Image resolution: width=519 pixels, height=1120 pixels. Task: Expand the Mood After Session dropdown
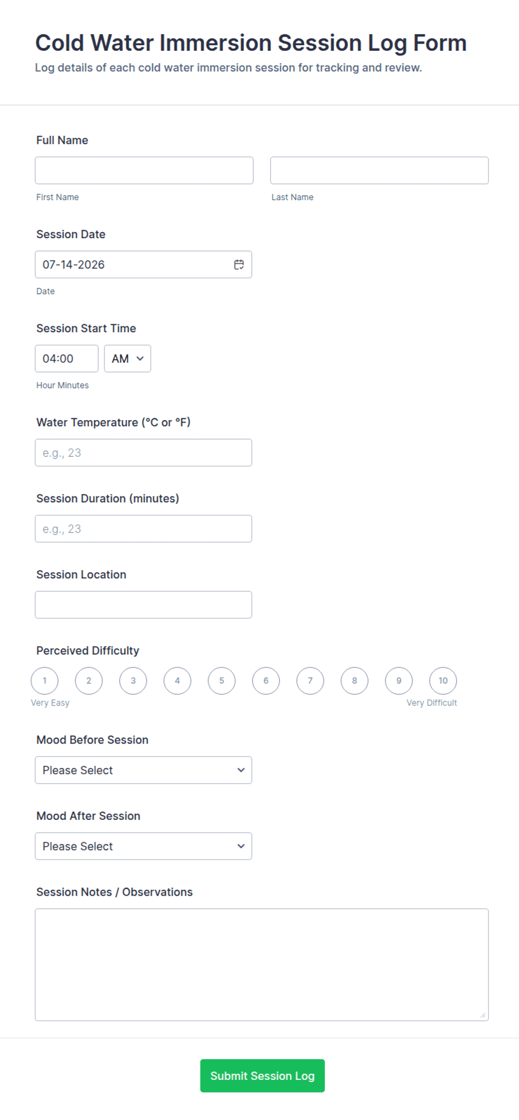tap(143, 846)
